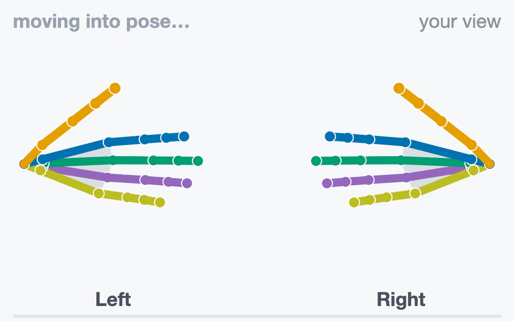514x321 pixels.
Task: Click the right hand's purple ring fingertip
Action: 327,183
